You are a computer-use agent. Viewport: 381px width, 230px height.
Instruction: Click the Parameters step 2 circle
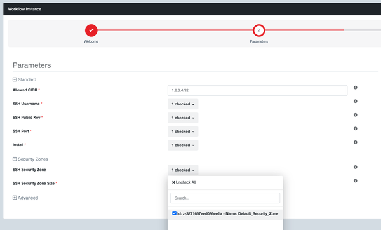point(259,30)
